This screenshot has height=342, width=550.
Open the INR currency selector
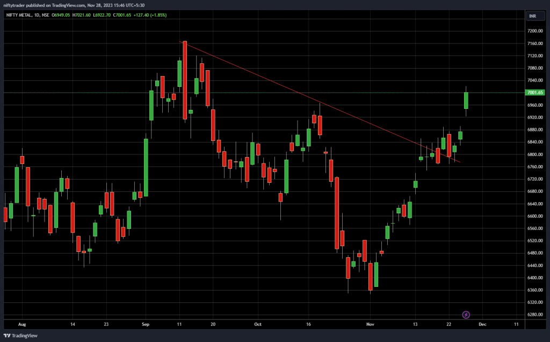[x=532, y=16]
